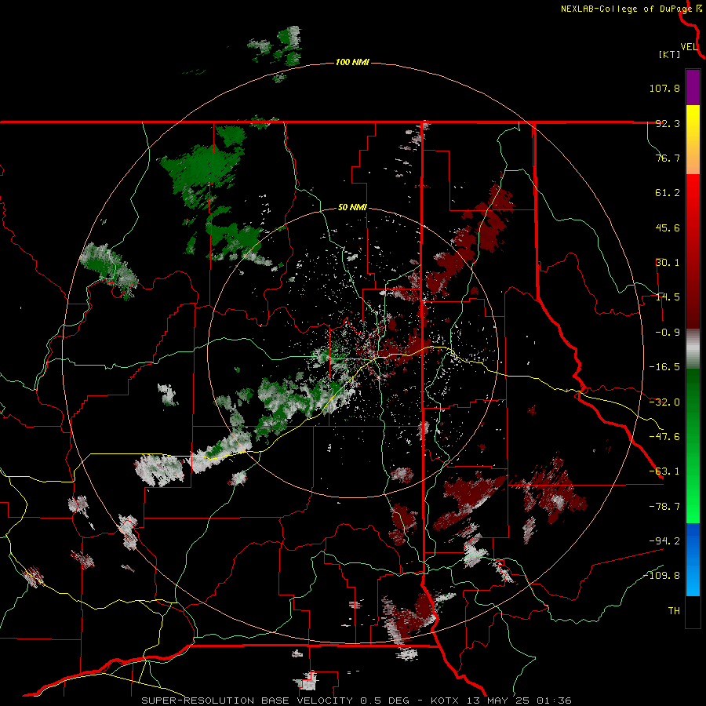Click the 76.7 value on velocity scale
Image resolution: width=706 pixels, height=706 pixels.
pos(668,158)
